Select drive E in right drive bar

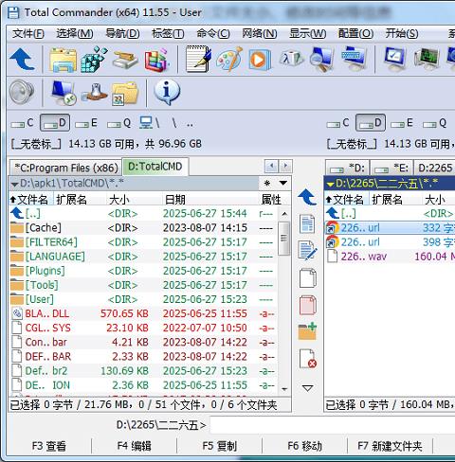tap(402, 123)
